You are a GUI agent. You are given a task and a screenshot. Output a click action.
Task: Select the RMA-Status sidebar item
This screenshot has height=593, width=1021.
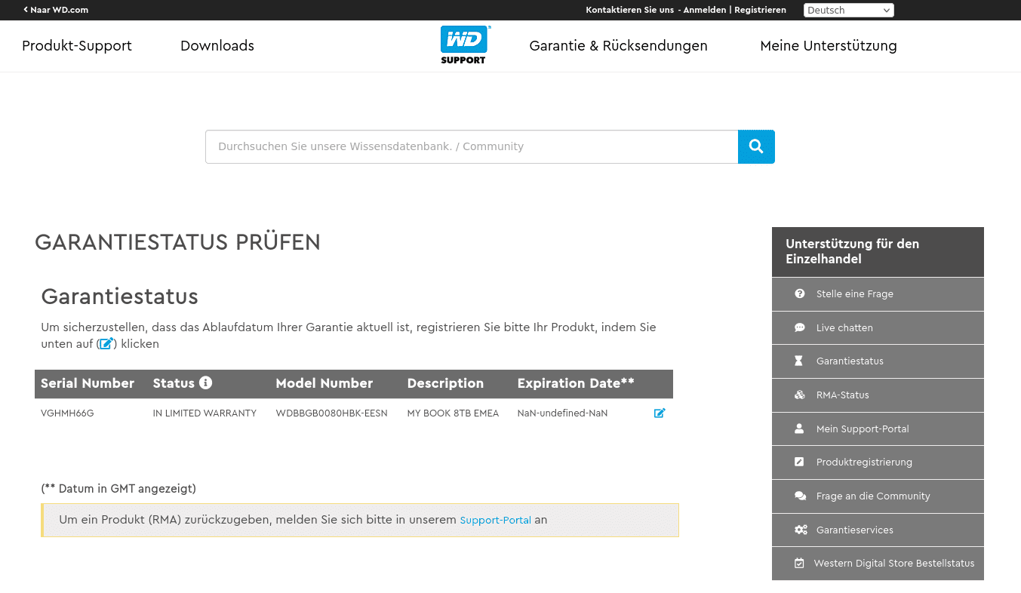tap(878, 395)
